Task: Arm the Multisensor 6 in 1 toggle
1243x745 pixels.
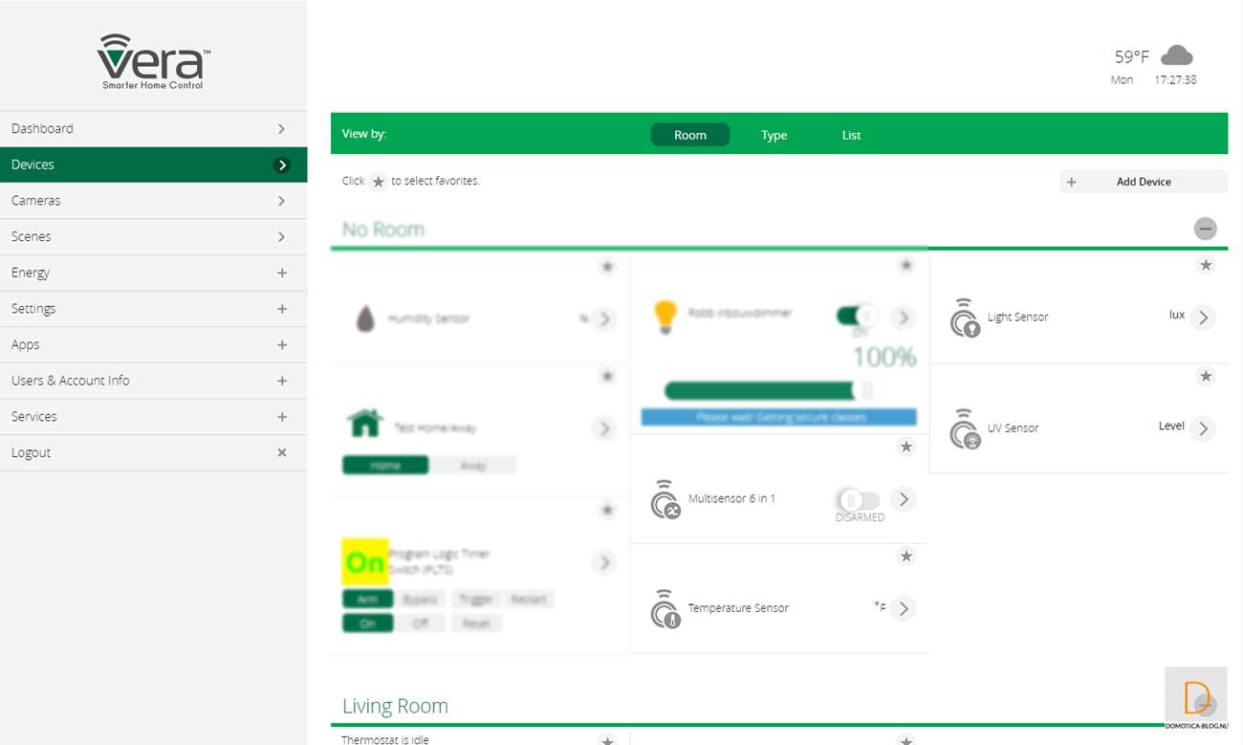Action: click(858, 500)
